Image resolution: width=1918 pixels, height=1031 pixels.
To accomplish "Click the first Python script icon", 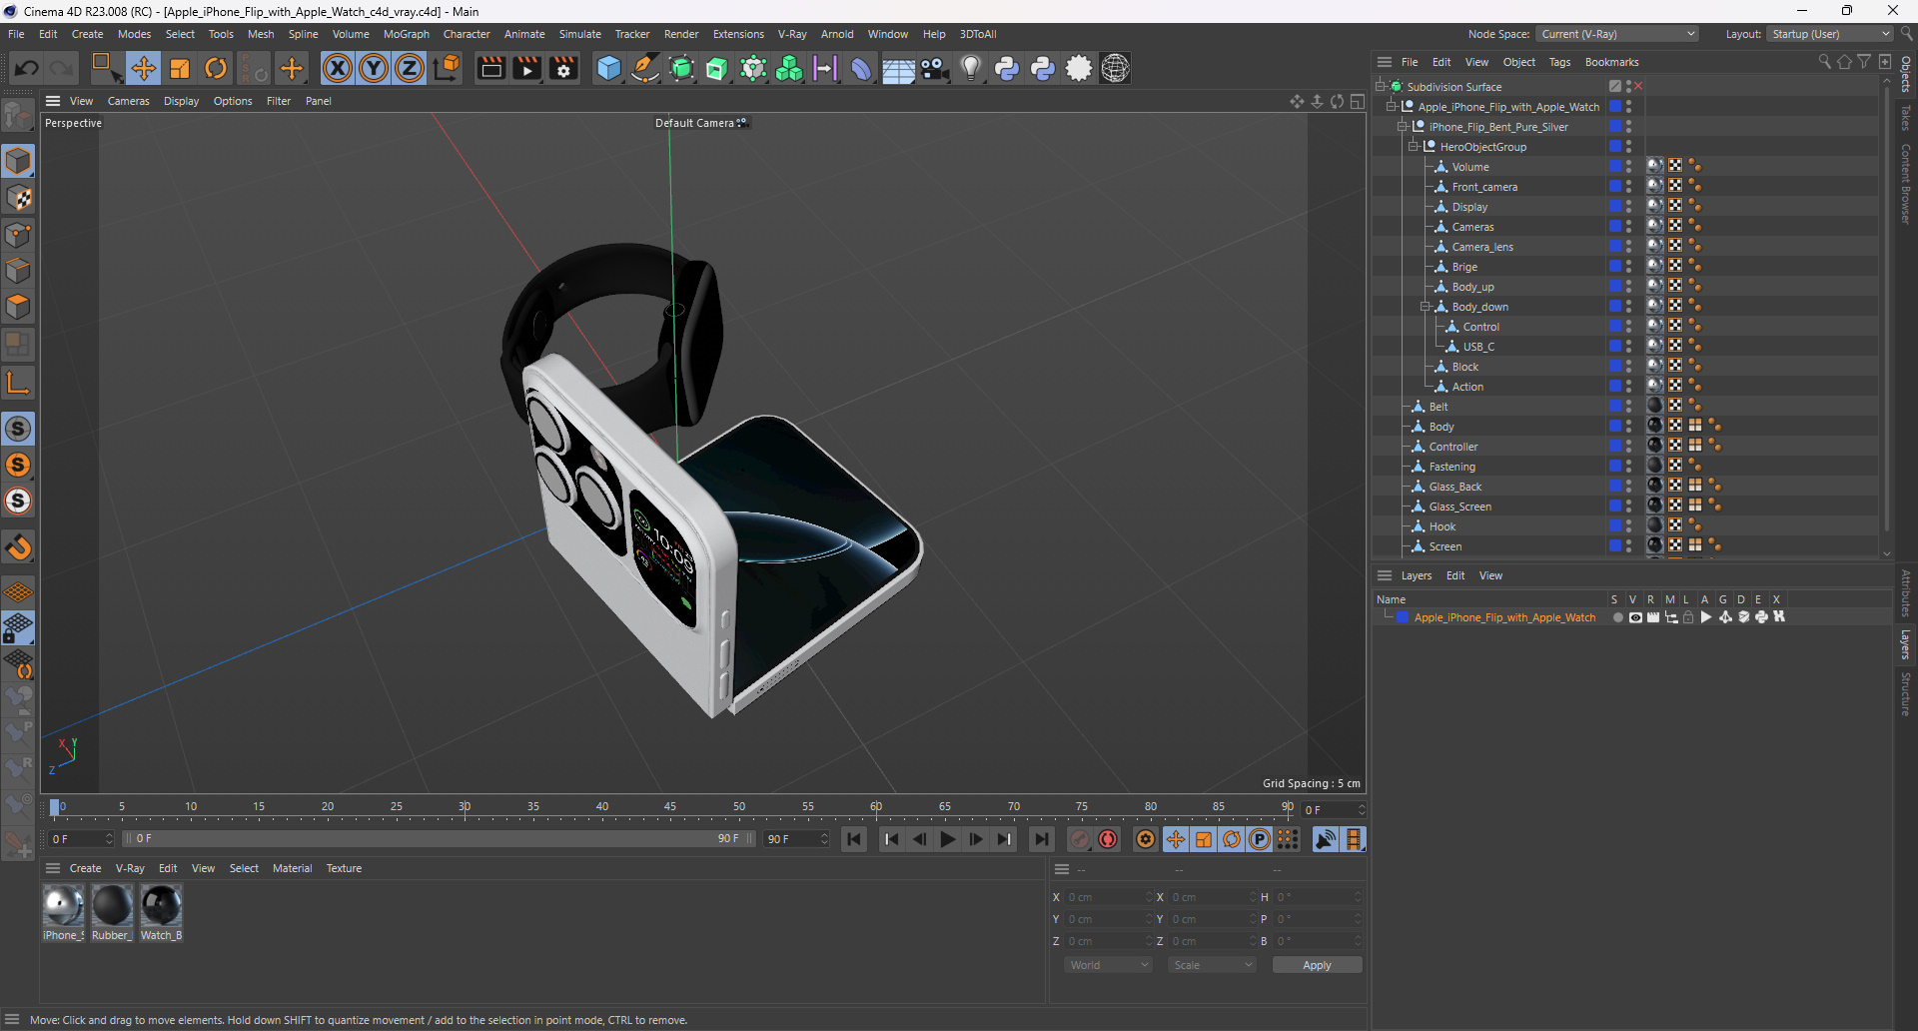I will point(1007,68).
